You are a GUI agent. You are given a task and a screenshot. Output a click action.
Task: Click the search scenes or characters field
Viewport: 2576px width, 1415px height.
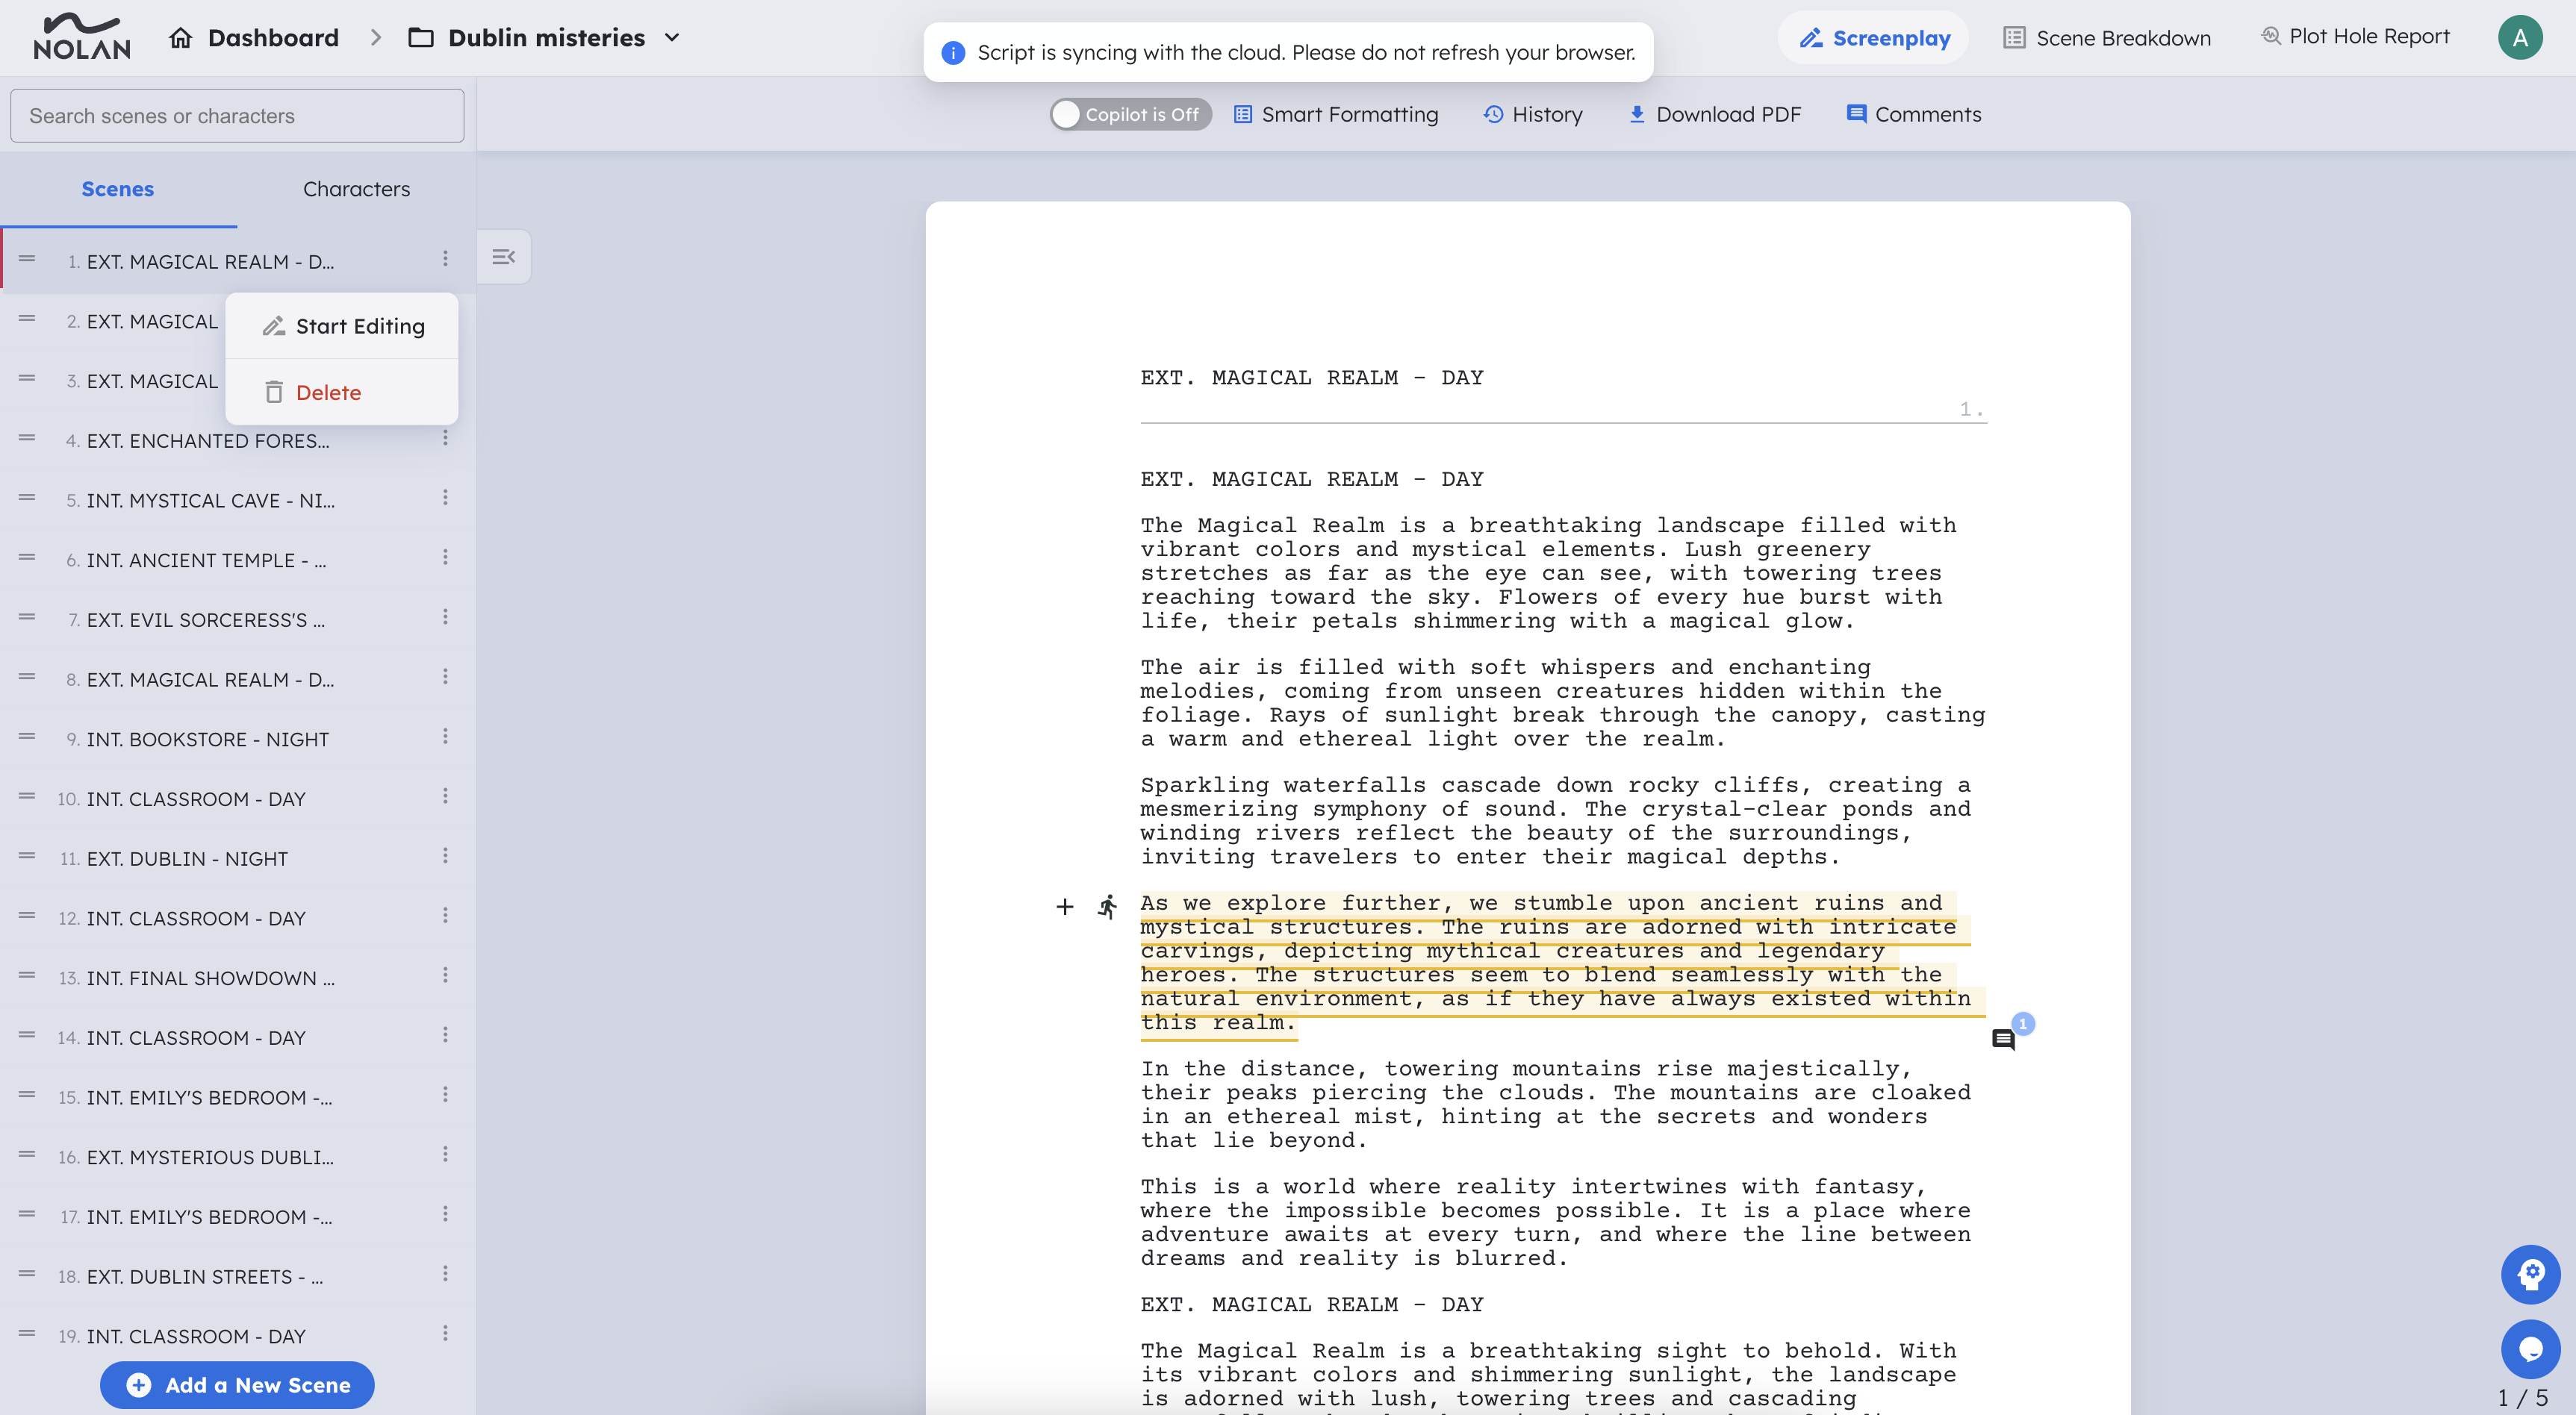click(237, 116)
